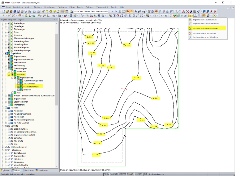
Task: Click the New file icon
Action: 4,11
